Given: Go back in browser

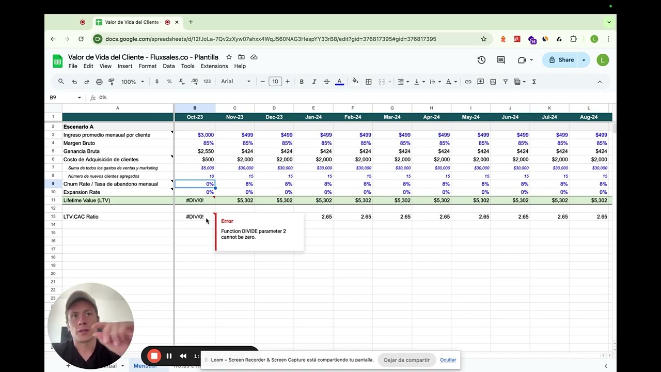Looking at the screenshot, I should 53,39.
